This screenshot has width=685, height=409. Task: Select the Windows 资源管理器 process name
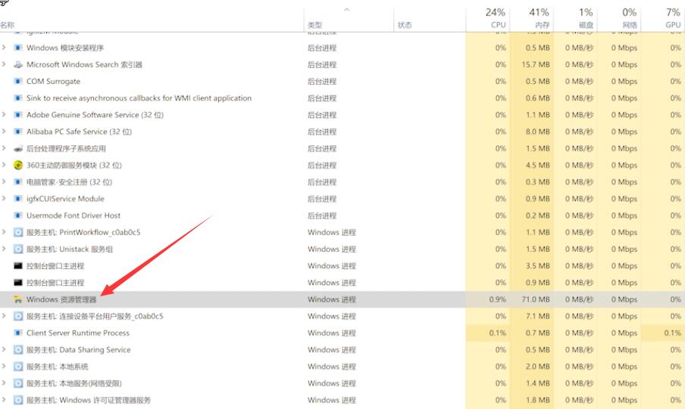click(61, 299)
